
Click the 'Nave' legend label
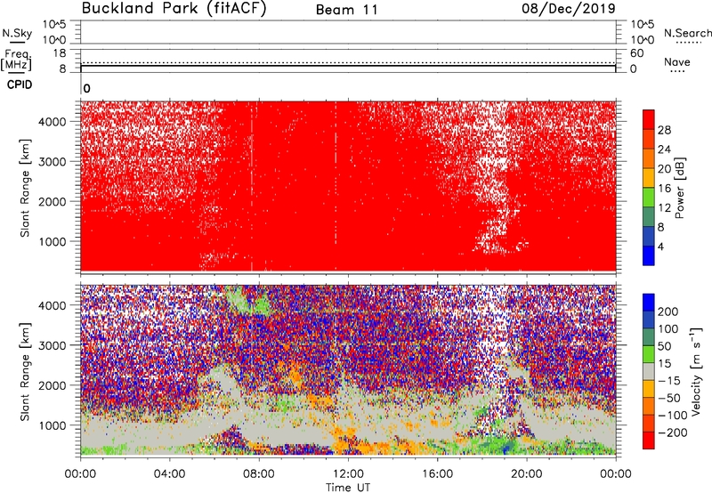coord(676,61)
